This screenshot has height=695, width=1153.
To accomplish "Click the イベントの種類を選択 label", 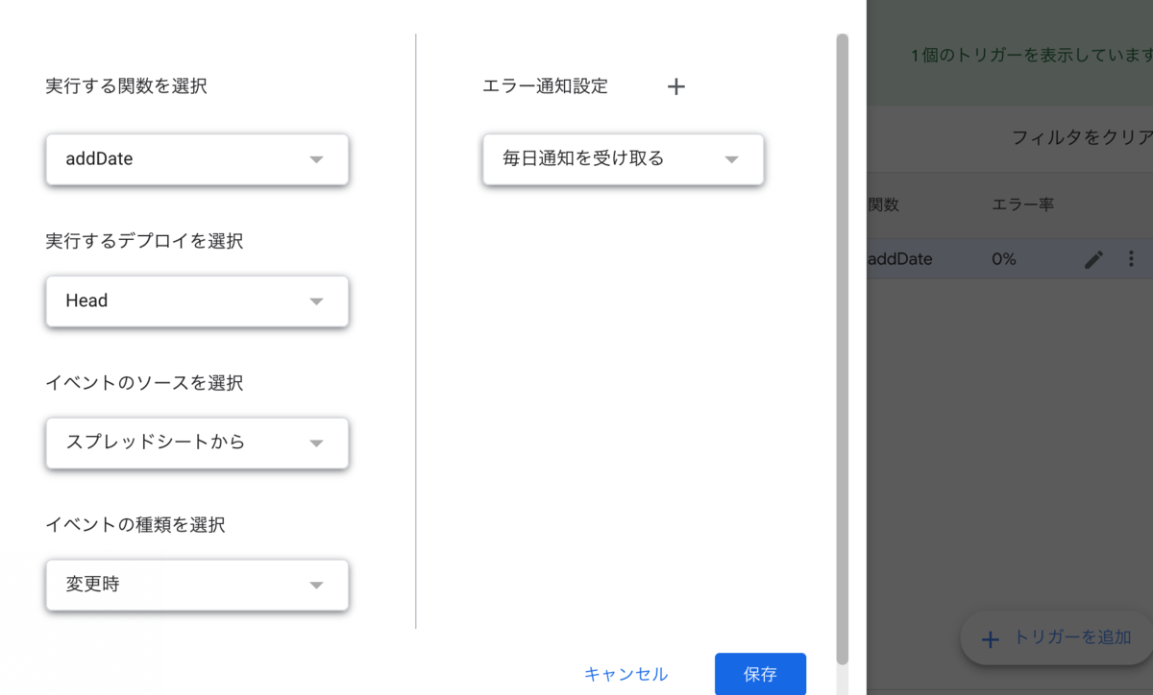I will pos(135,525).
